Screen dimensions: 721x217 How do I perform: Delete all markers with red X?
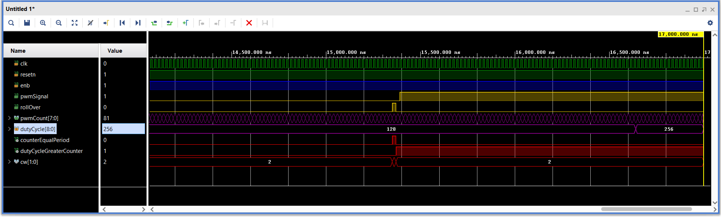coord(249,23)
